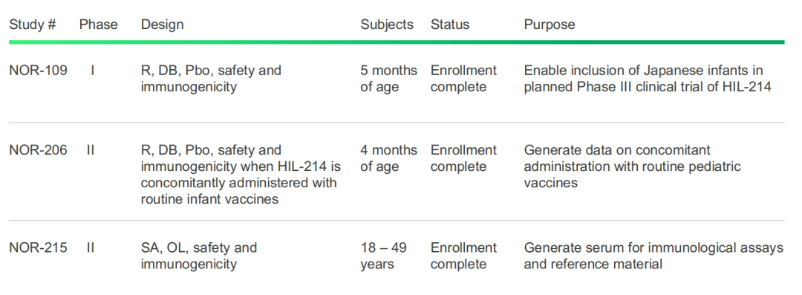Click the Phase I value for NOR-109

tap(93, 70)
